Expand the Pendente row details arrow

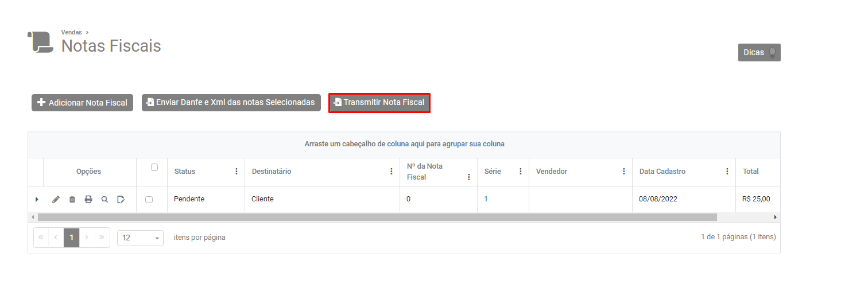coord(36,200)
